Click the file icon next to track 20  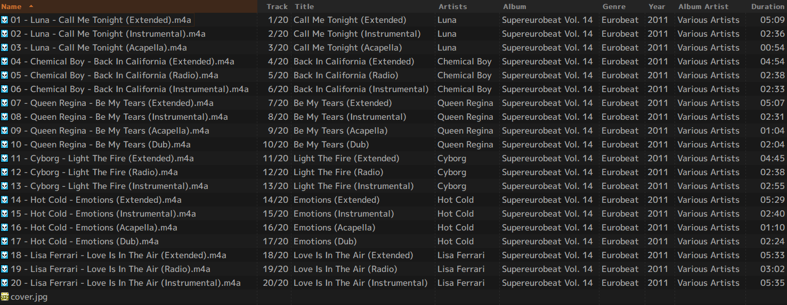5,283
